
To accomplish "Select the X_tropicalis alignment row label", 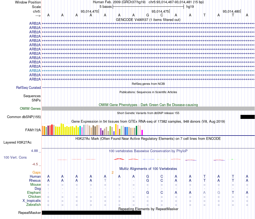I will pyautogui.click(x=32, y=201).
